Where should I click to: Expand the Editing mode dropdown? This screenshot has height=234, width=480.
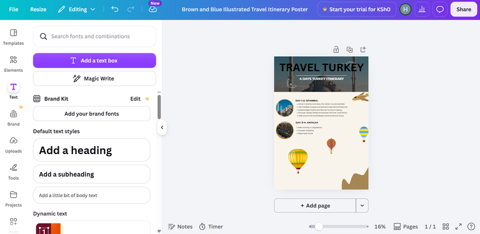(x=76, y=9)
